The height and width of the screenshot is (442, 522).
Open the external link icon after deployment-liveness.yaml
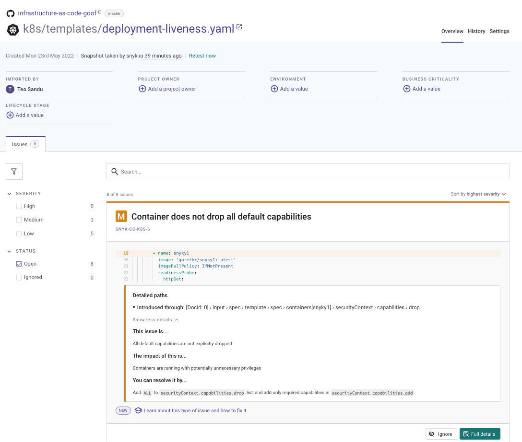tap(239, 27)
